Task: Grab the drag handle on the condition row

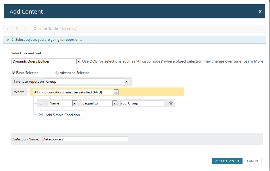Action: point(41,103)
